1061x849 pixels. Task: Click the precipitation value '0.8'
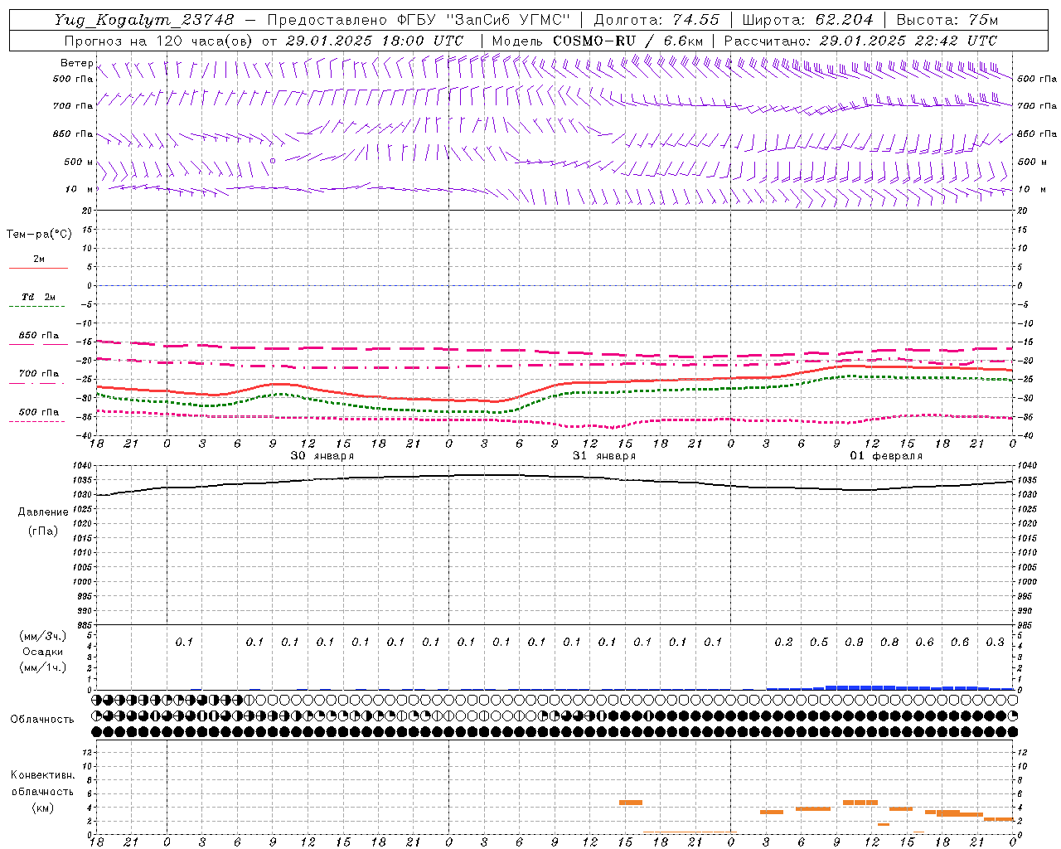pos(889,643)
